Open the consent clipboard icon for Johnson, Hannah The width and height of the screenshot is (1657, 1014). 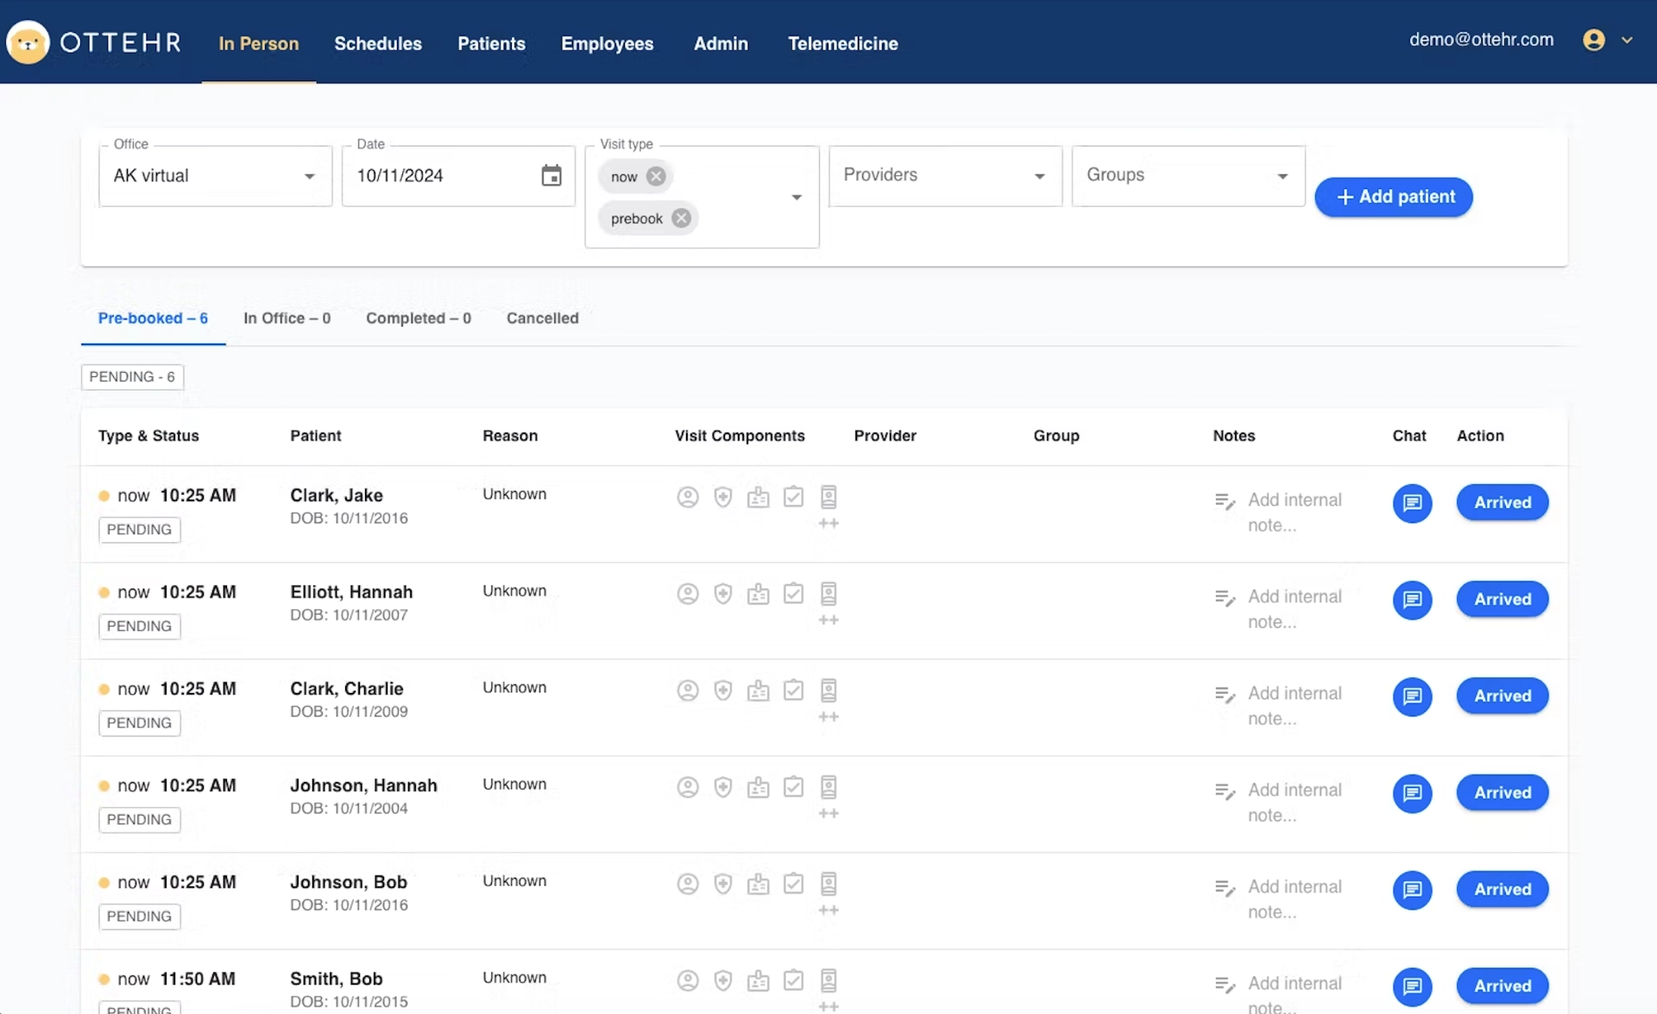793,787
